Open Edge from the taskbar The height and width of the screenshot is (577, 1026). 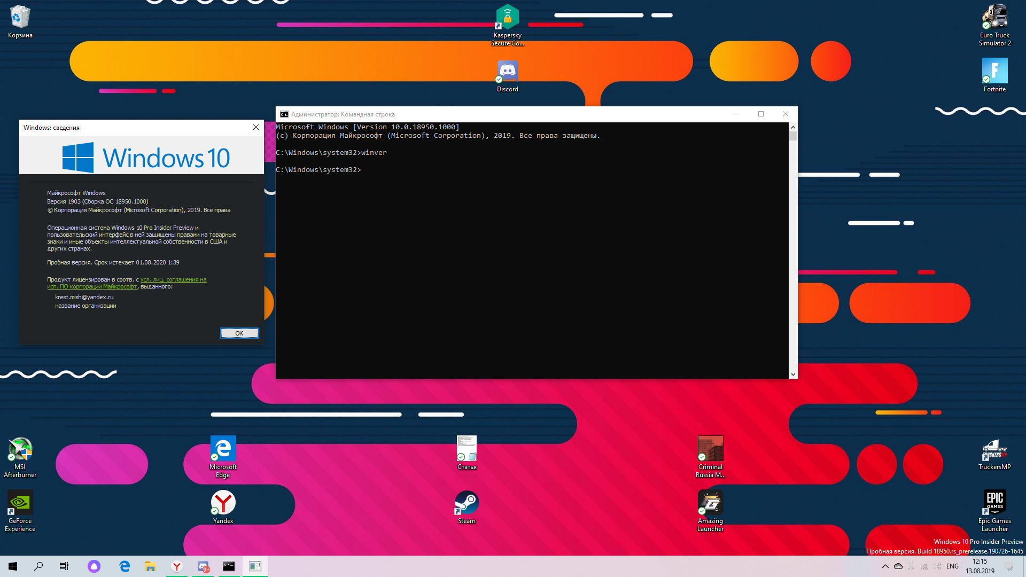tap(125, 566)
